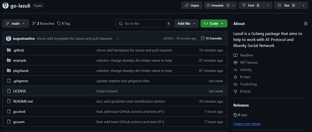
Task: Open the 2 Branches link
Action: tap(43, 23)
